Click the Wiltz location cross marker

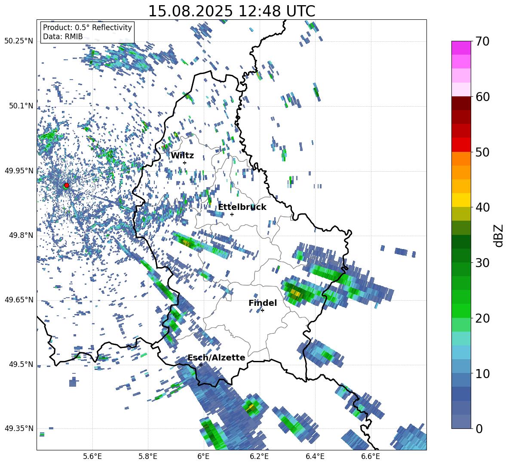tap(184, 163)
